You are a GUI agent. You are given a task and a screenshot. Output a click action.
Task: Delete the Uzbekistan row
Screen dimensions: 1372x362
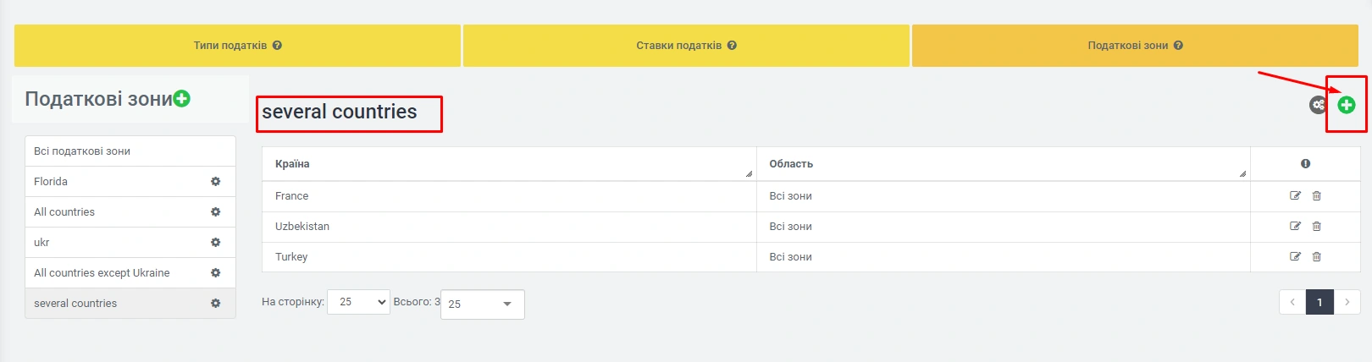(x=1316, y=227)
